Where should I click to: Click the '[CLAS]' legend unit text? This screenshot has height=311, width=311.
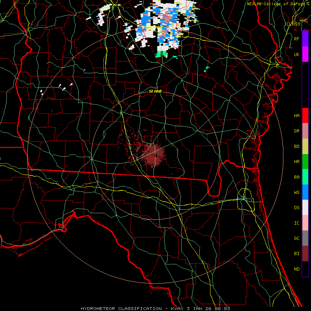point(292,24)
